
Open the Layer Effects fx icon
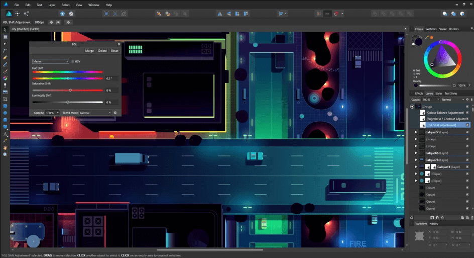(x=442, y=218)
